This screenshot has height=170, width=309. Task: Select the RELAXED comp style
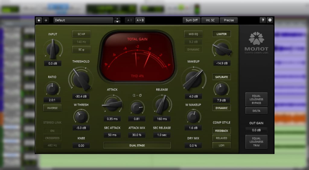(221, 138)
